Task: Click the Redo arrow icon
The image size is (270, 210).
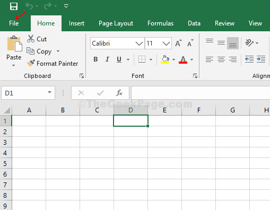Action: pos(48,6)
